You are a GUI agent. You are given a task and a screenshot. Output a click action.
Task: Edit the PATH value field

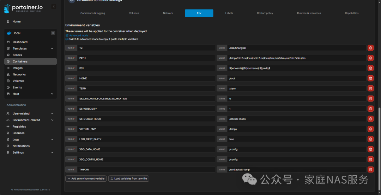click(x=297, y=58)
